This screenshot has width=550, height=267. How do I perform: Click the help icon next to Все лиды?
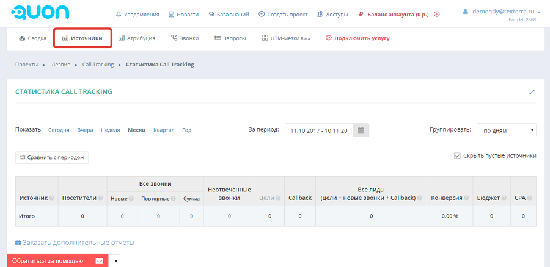click(420, 198)
